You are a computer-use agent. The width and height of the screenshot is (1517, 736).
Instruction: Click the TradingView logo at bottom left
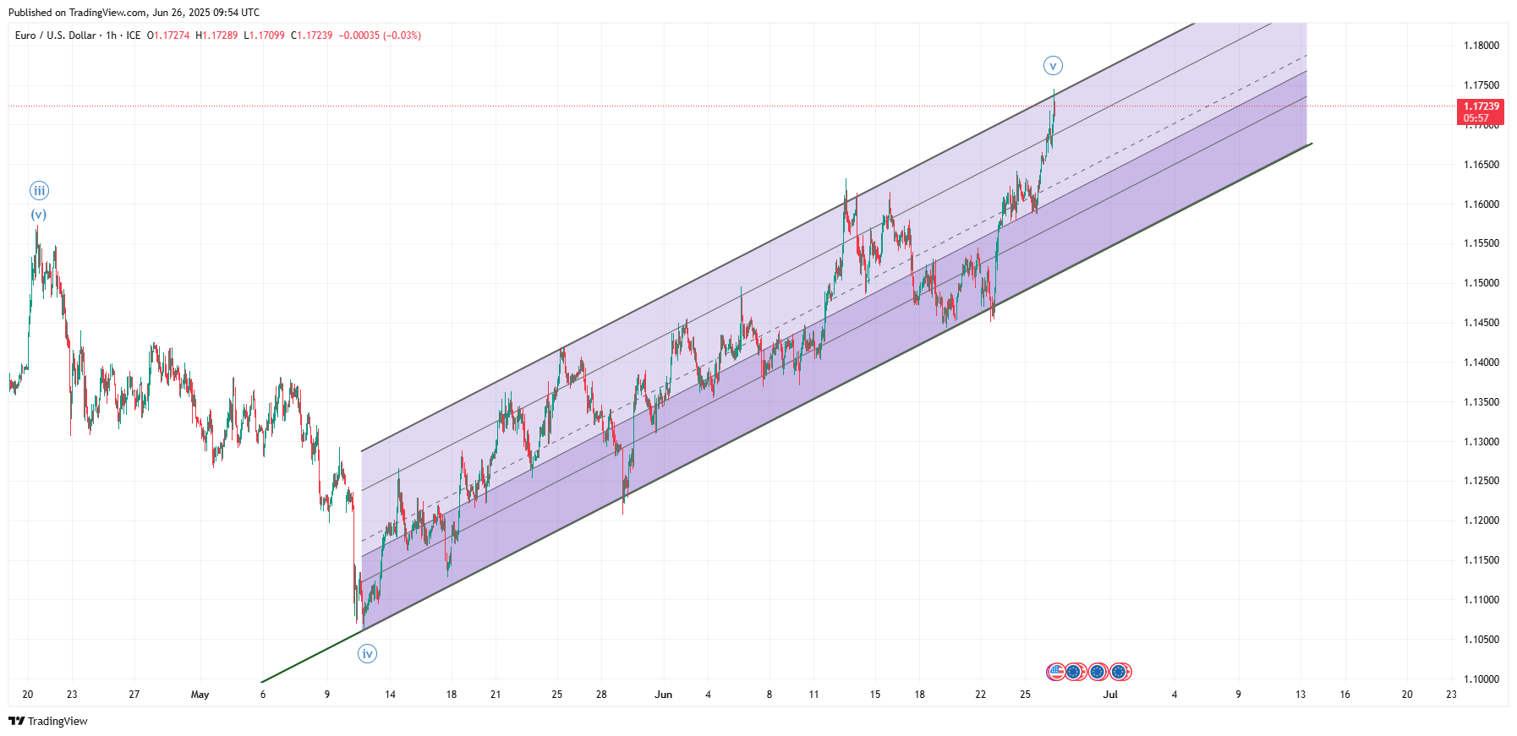coord(48,721)
